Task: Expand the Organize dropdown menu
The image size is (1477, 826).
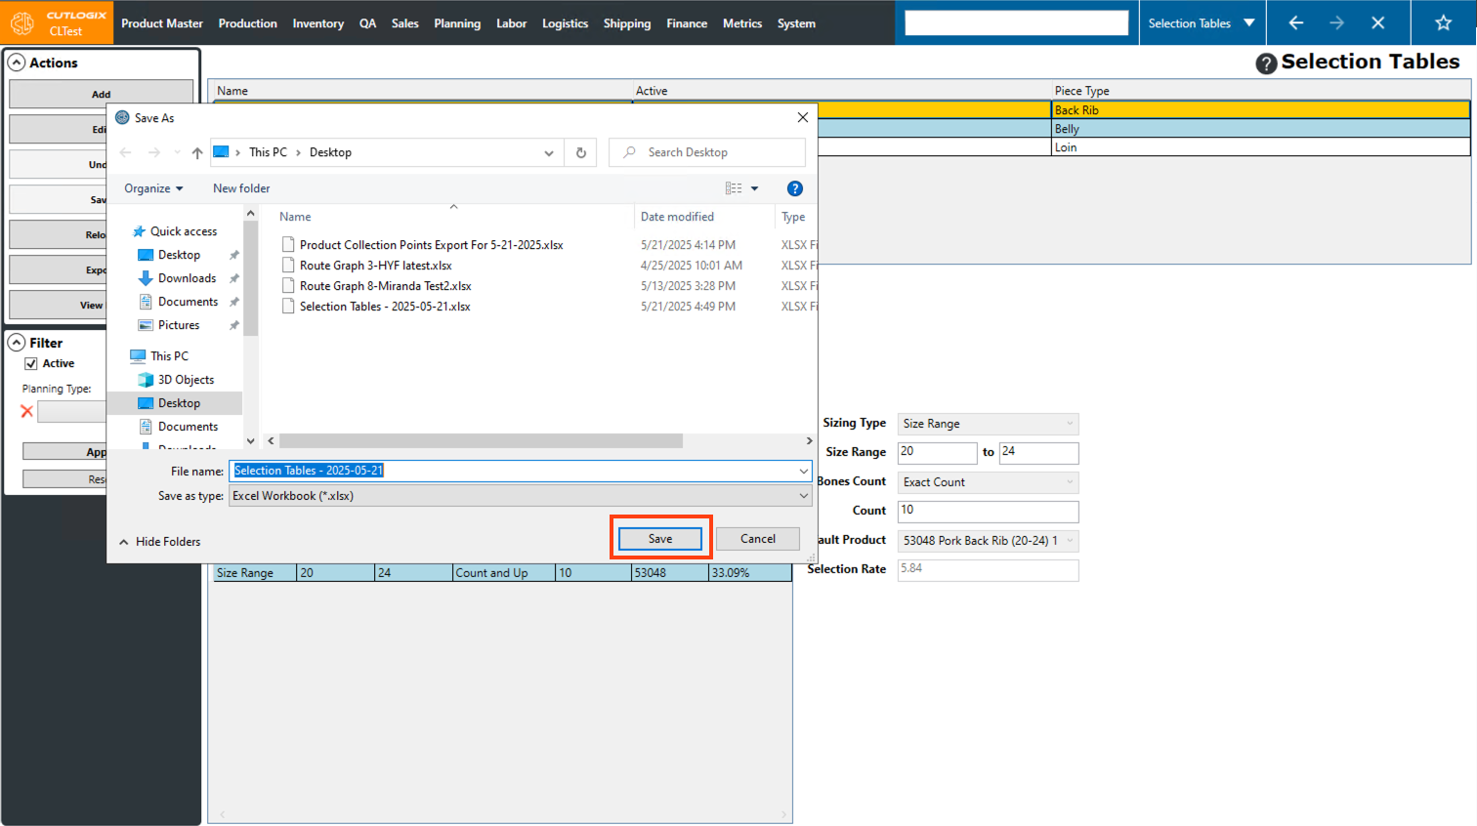Action: click(153, 188)
